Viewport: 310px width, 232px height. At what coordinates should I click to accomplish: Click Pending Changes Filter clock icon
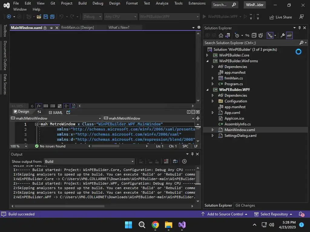click(237, 35)
